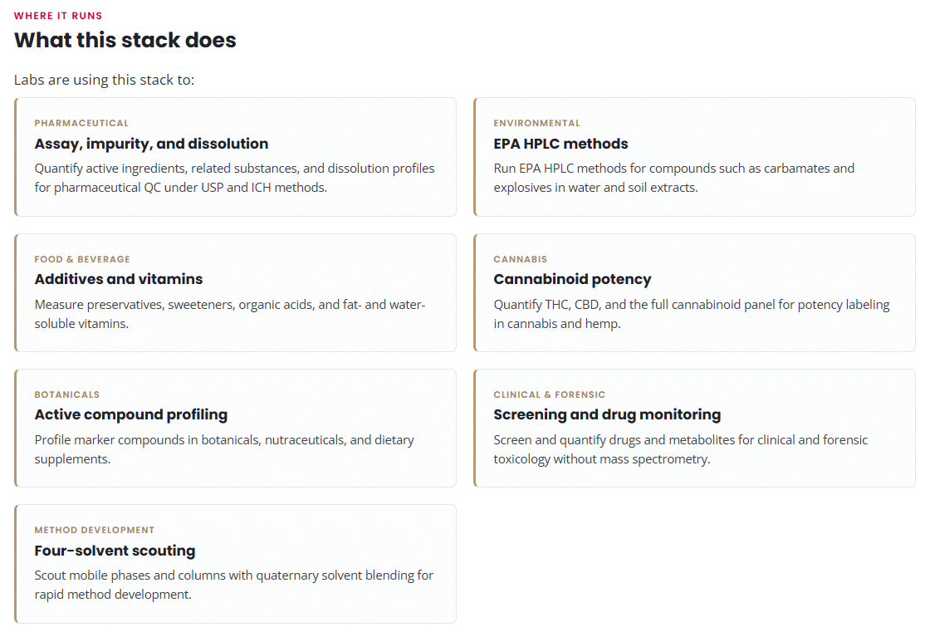This screenshot has height=632, width=930.
Task: Click the 'Four-solvent scouting' heading
Action: coord(115,550)
